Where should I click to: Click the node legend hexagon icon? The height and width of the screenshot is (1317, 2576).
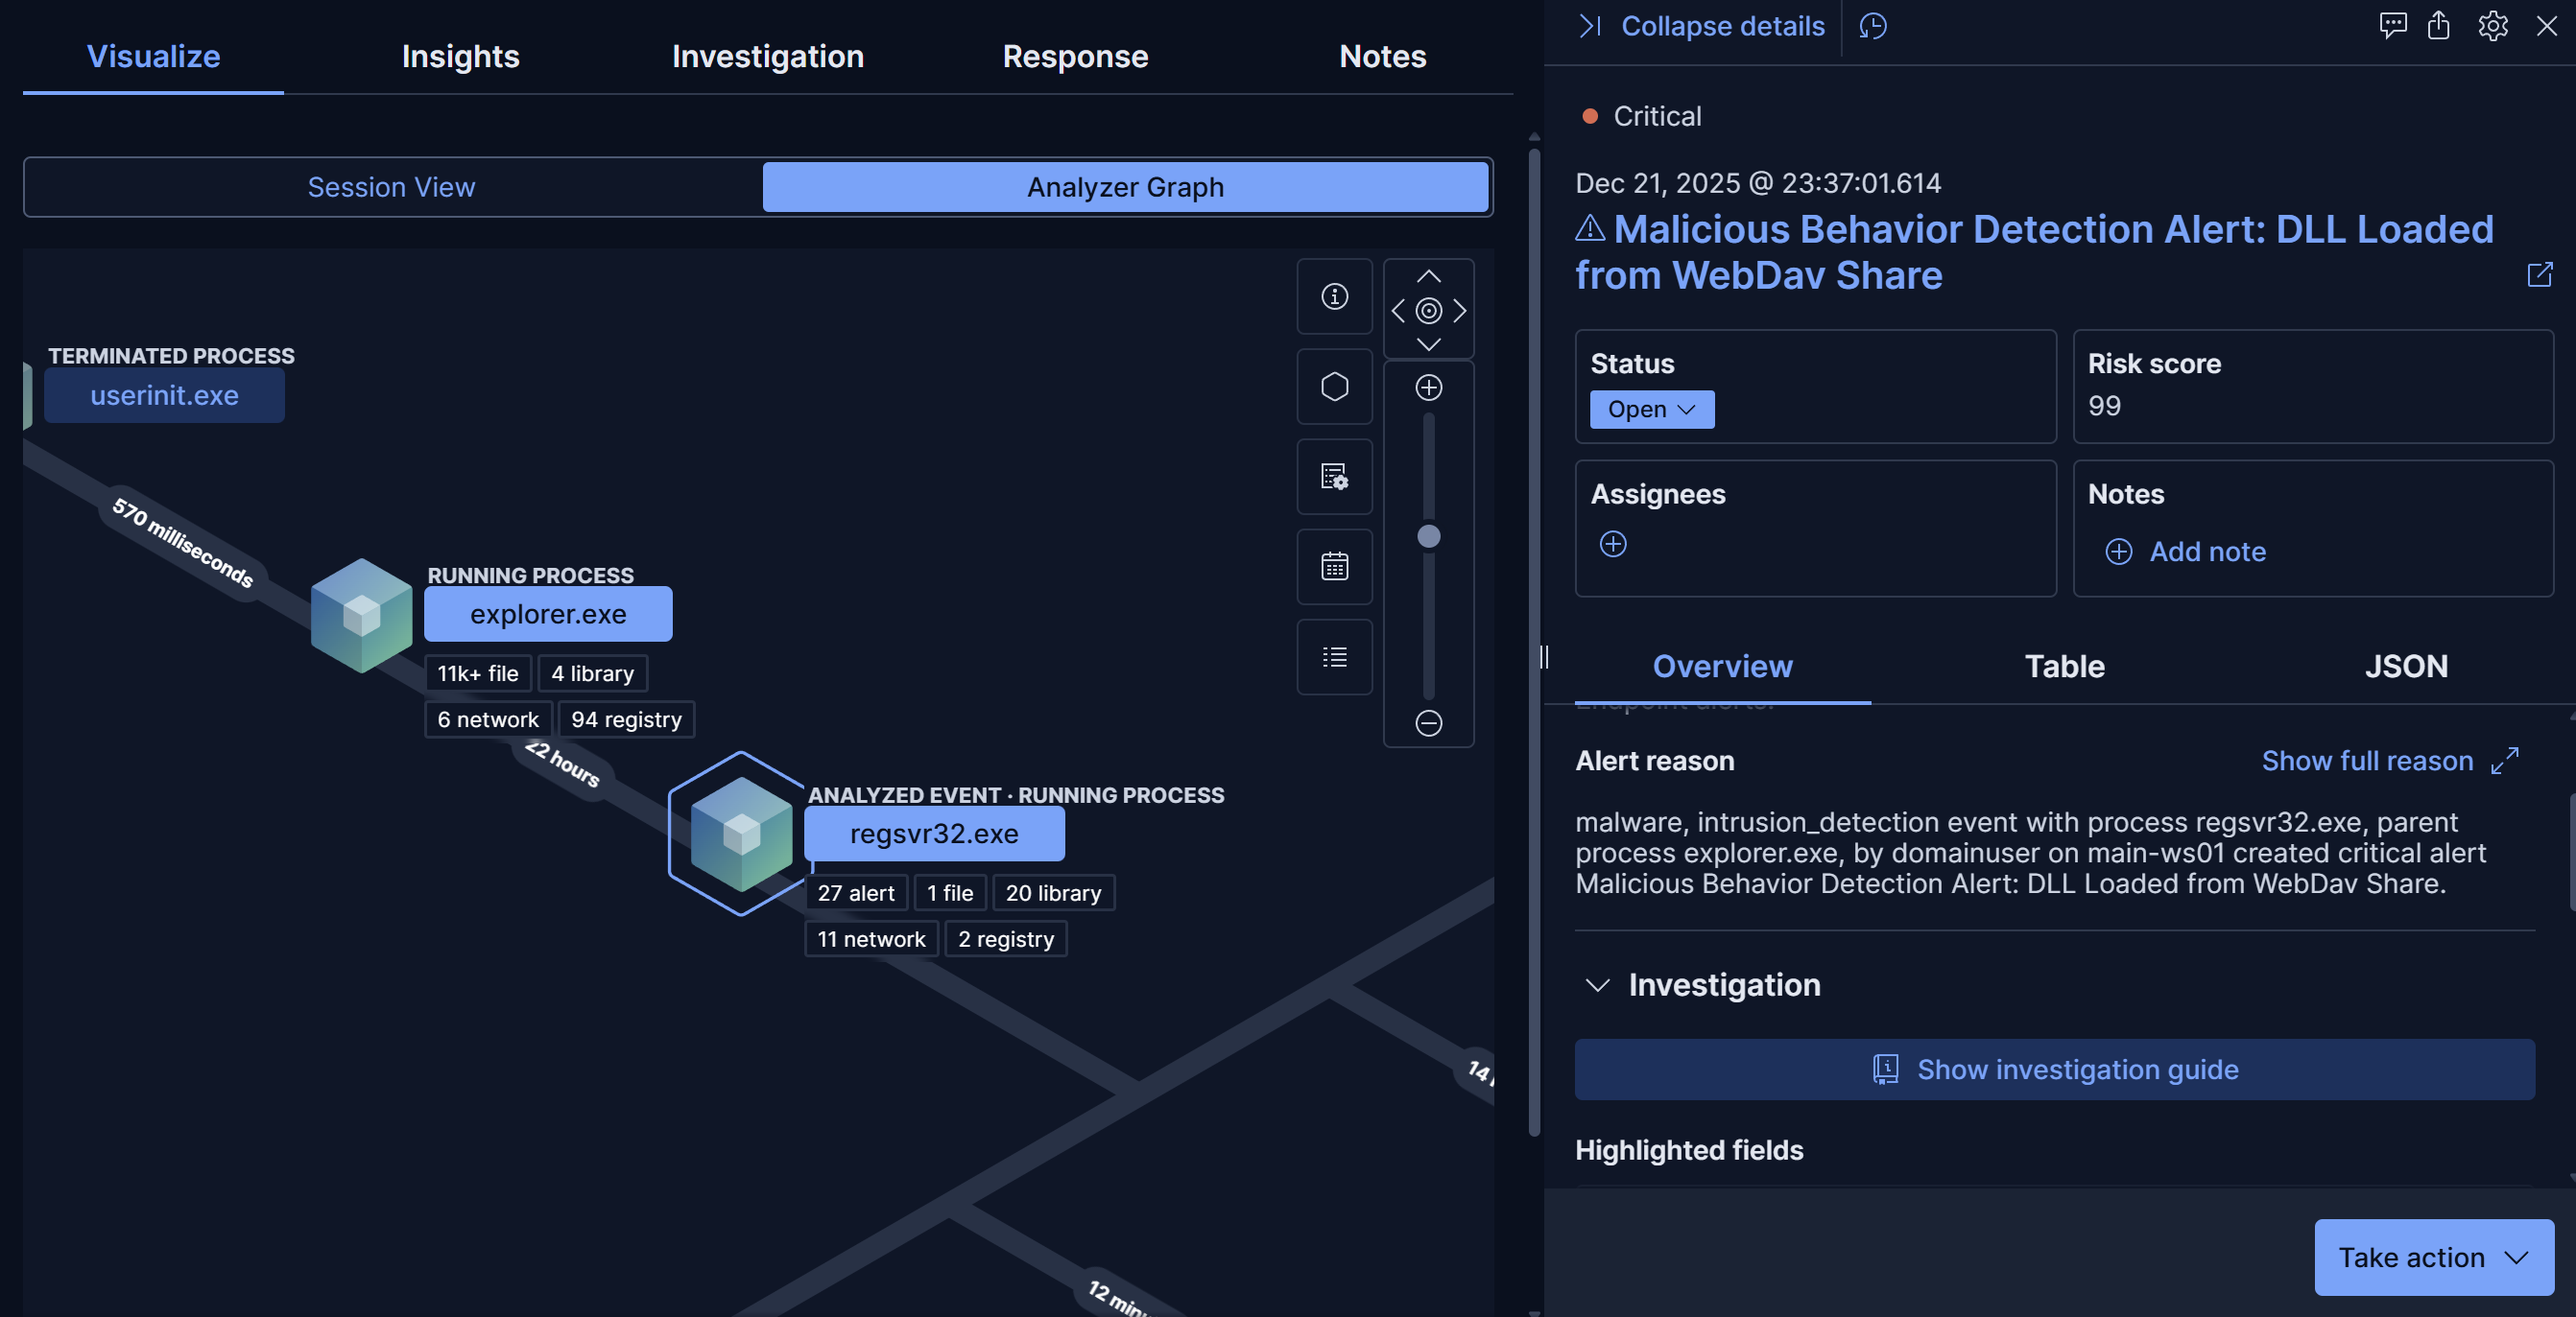(x=1334, y=387)
